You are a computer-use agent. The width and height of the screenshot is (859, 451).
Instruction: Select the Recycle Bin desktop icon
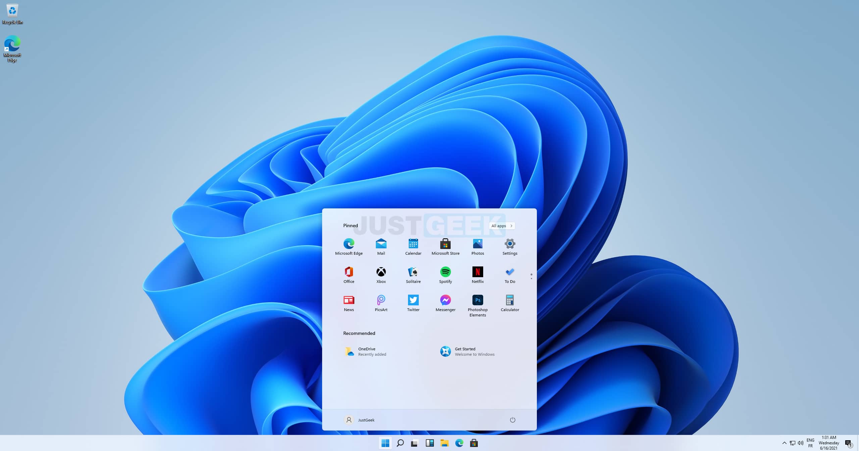click(x=12, y=14)
